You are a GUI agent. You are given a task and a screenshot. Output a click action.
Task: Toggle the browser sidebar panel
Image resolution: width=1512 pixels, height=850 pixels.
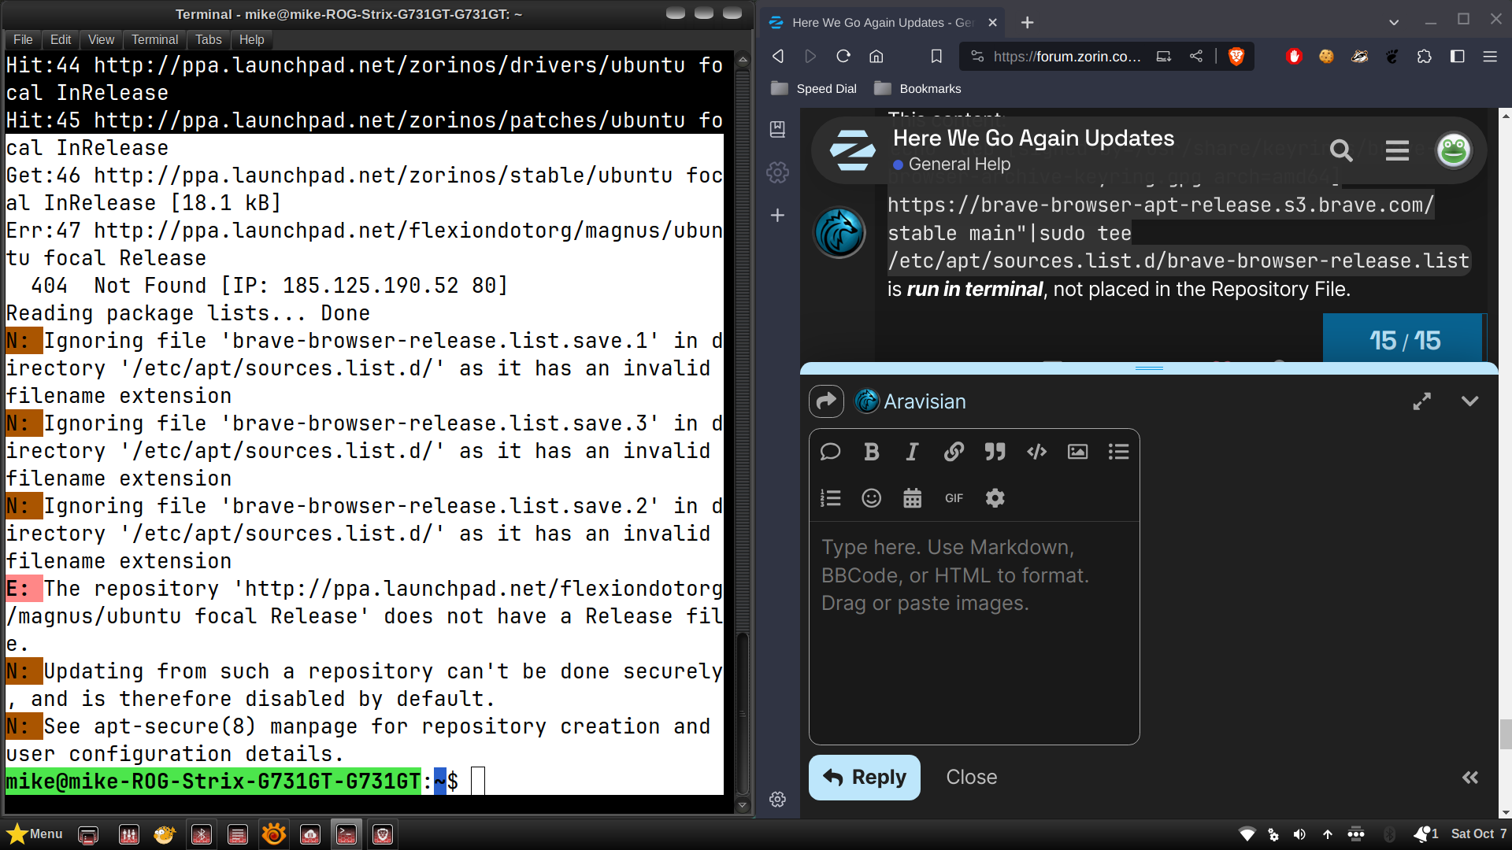pyautogui.click(x=1458, y=56)
